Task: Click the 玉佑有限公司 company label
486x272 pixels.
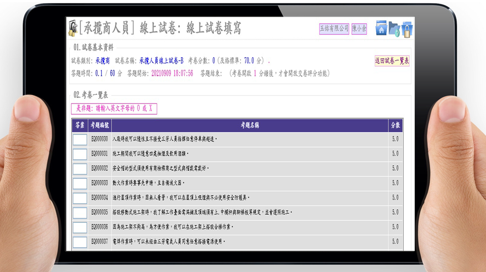Action: coord(334,29)
